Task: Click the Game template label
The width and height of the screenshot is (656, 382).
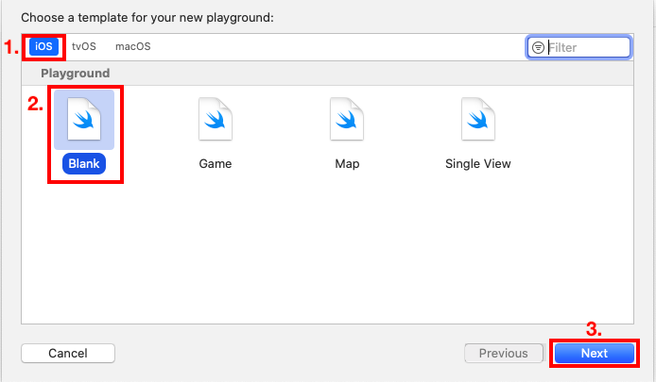Action: 216,164
